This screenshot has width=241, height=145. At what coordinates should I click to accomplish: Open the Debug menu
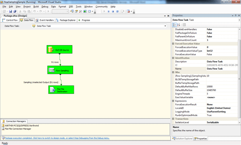tap(45, 7)
